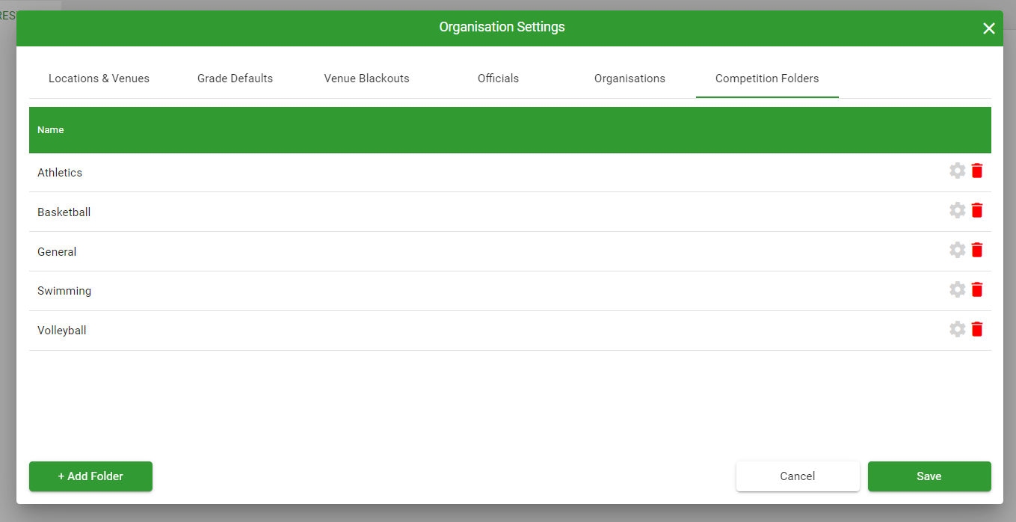Image resolution: width=1016 pixels, height=522 pixels.
Task: Open the Officials tab
Action: (x=498, y=79)
